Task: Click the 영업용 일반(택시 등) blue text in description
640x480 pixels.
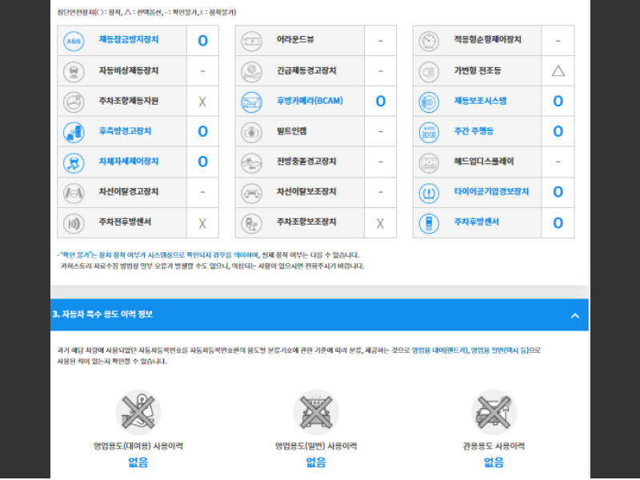Action: point(500,350)
